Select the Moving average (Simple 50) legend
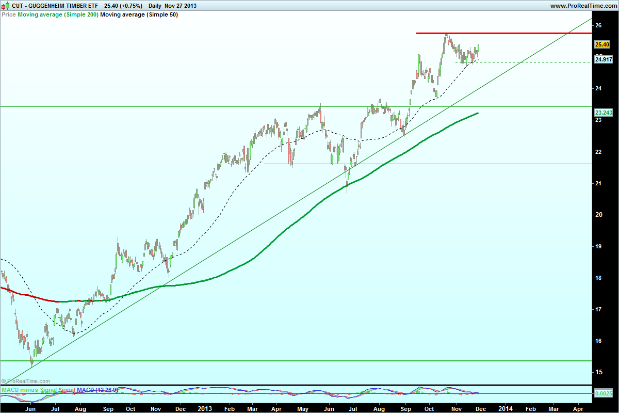619x413 pixels. tap(139, 15)
